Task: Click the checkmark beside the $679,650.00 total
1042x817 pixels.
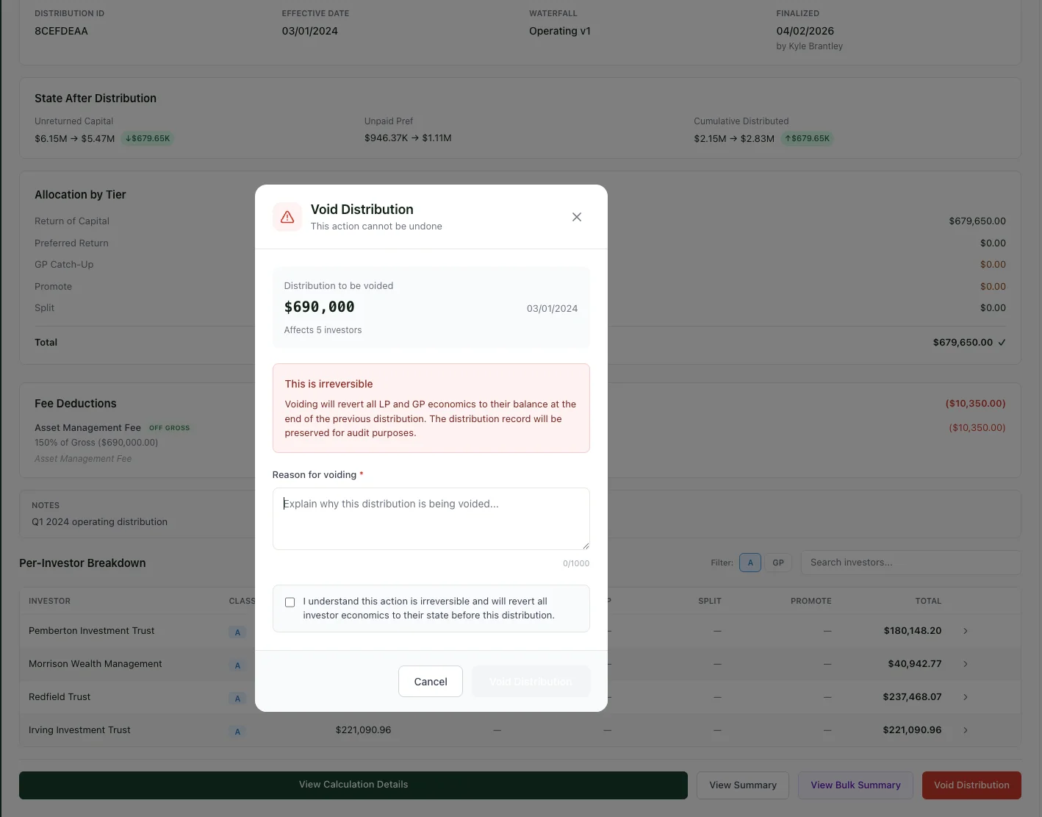Action: click(x=1002, y=342)
